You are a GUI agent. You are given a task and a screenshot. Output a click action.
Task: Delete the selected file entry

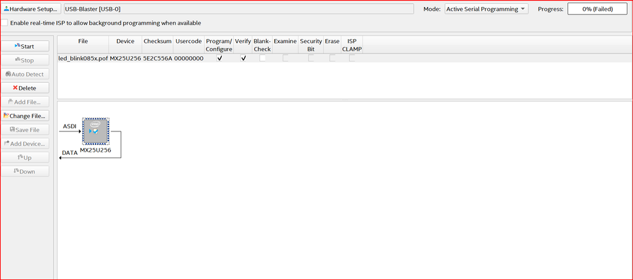pyautogui.click(x=25, y=88)
